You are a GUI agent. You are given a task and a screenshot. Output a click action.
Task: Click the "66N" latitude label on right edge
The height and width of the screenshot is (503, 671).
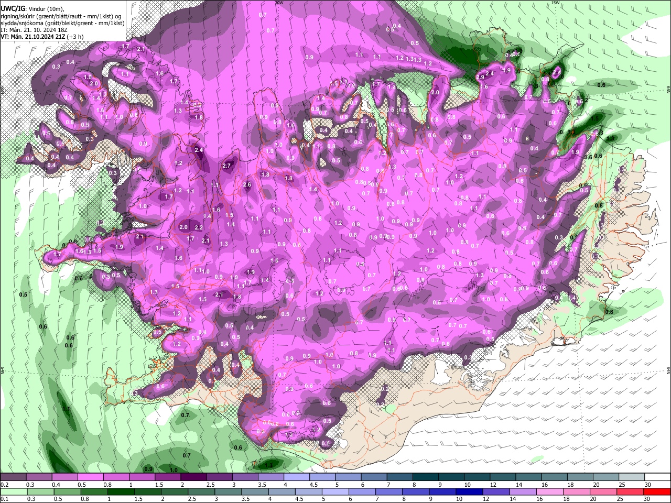pyautogui.click(x=668, y=91)
